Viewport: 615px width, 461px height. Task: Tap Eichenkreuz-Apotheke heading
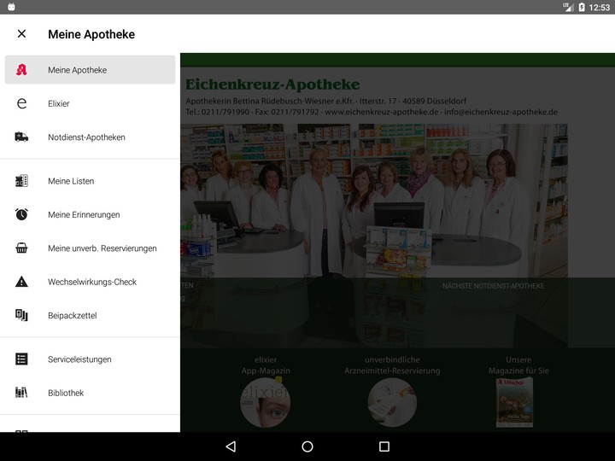pos(272,85)
